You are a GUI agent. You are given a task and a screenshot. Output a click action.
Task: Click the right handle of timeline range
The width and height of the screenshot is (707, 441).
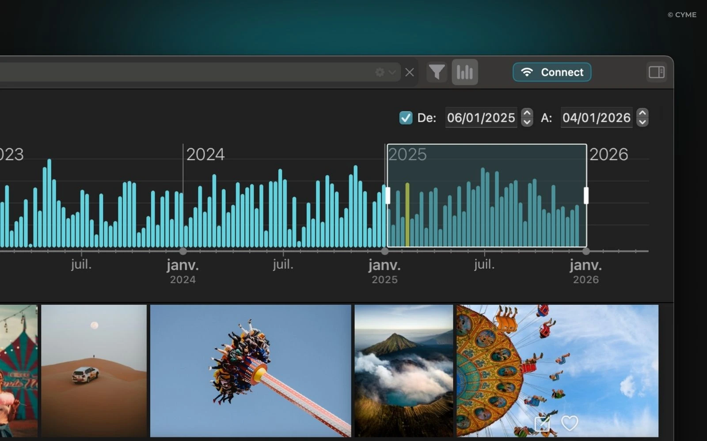(586, 195)
